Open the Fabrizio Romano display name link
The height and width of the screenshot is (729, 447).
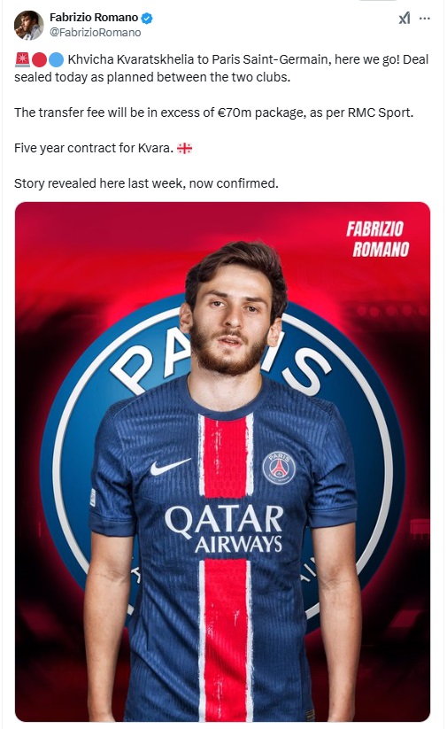[x=94, y=18]
